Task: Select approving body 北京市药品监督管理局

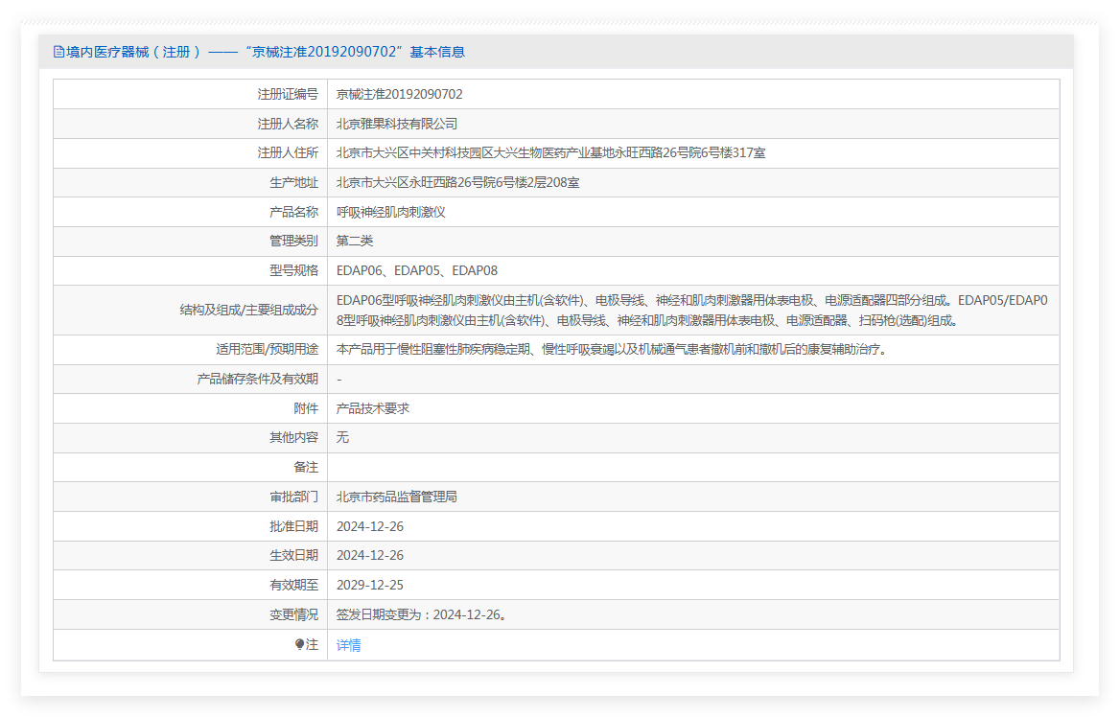Action: click(396, 497)
